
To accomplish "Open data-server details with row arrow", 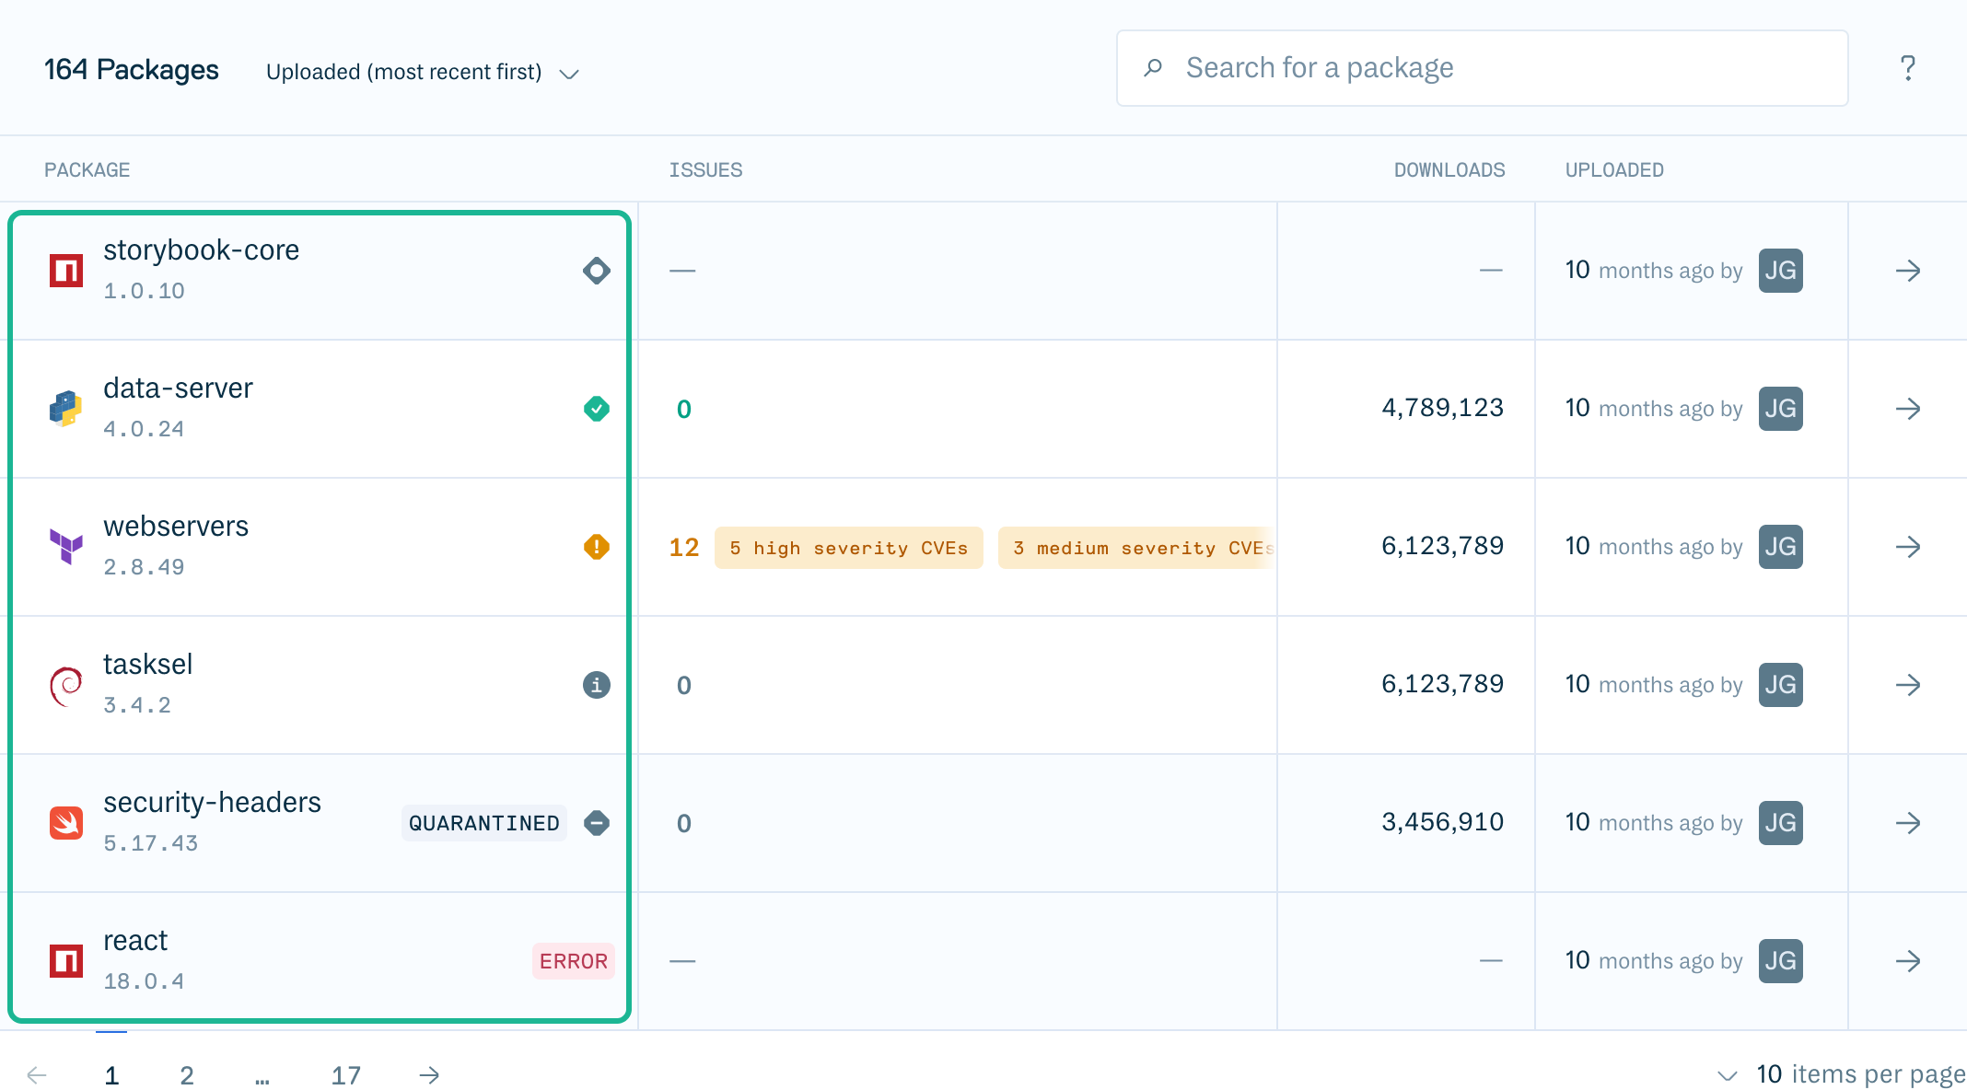I will pos(1908,409).
